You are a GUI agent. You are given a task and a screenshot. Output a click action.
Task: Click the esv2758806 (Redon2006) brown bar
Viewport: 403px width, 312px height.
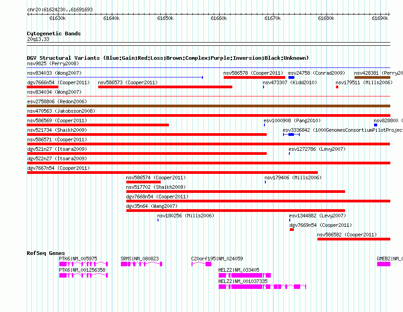coord(209,106)
